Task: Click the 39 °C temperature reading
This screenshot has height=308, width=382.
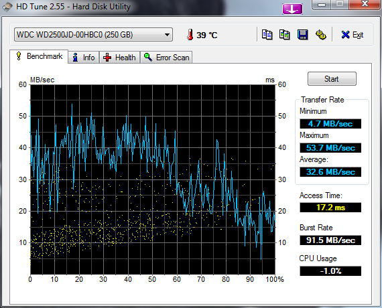Action: click(x=206, y=35)
